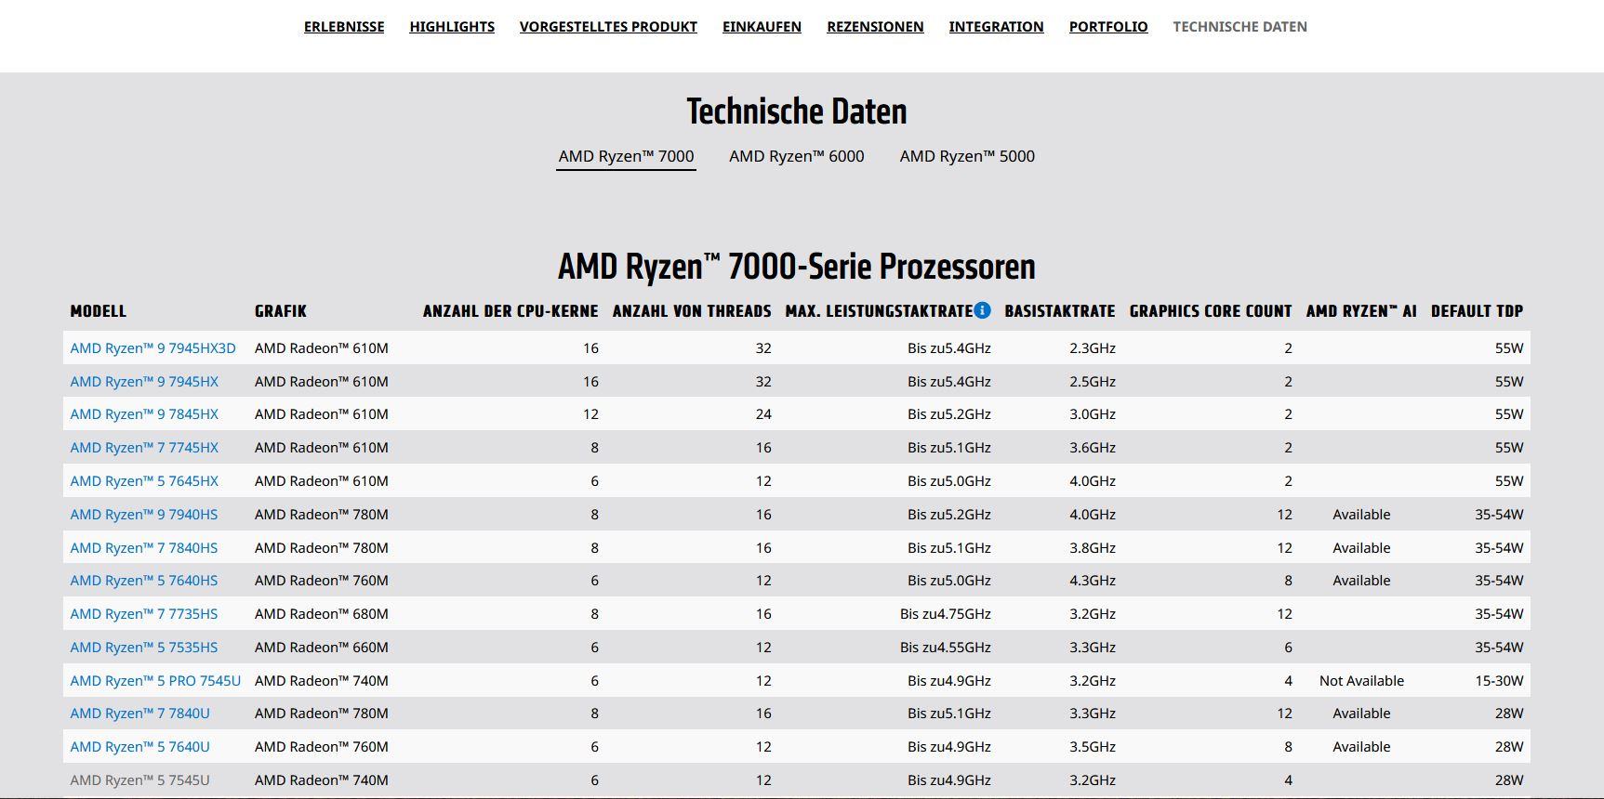Open the AMD Ryzen 5 7640U link
The image size is (1604, 799).
pos(139,747)
